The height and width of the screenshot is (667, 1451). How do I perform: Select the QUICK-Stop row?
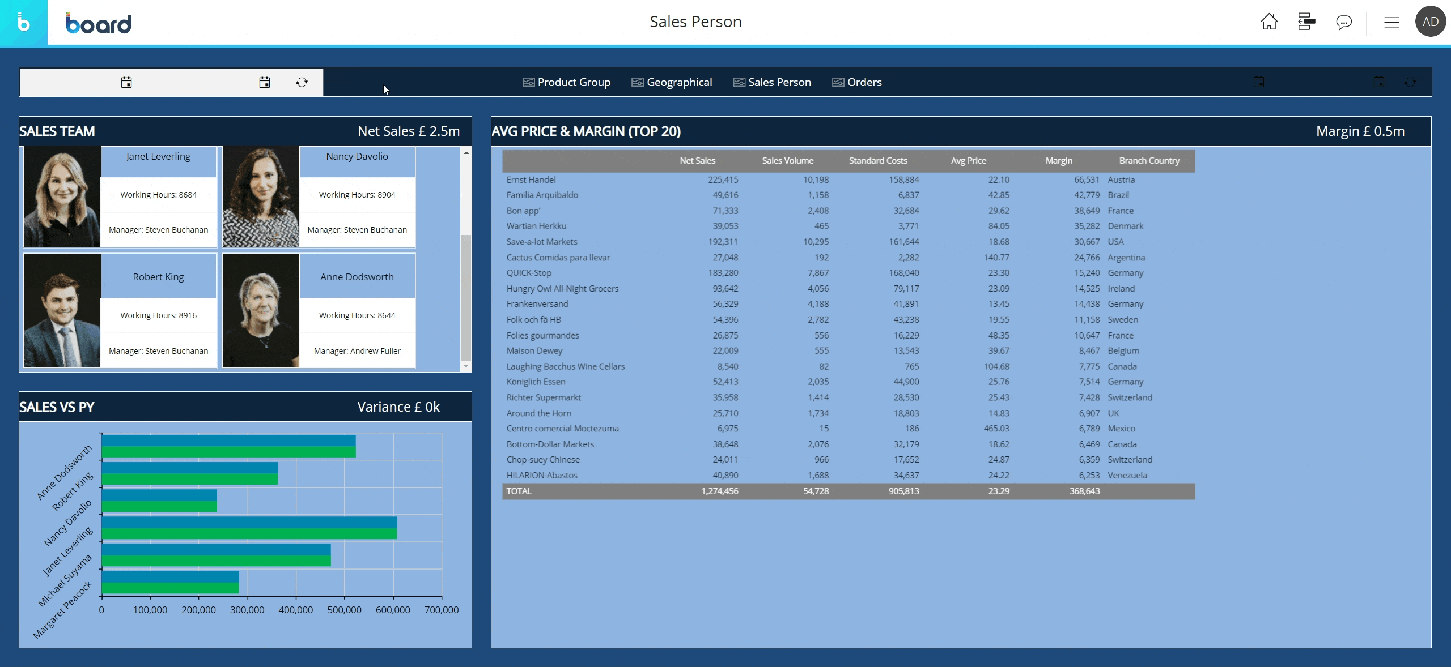pyautogui.click(x=848, y=273)
